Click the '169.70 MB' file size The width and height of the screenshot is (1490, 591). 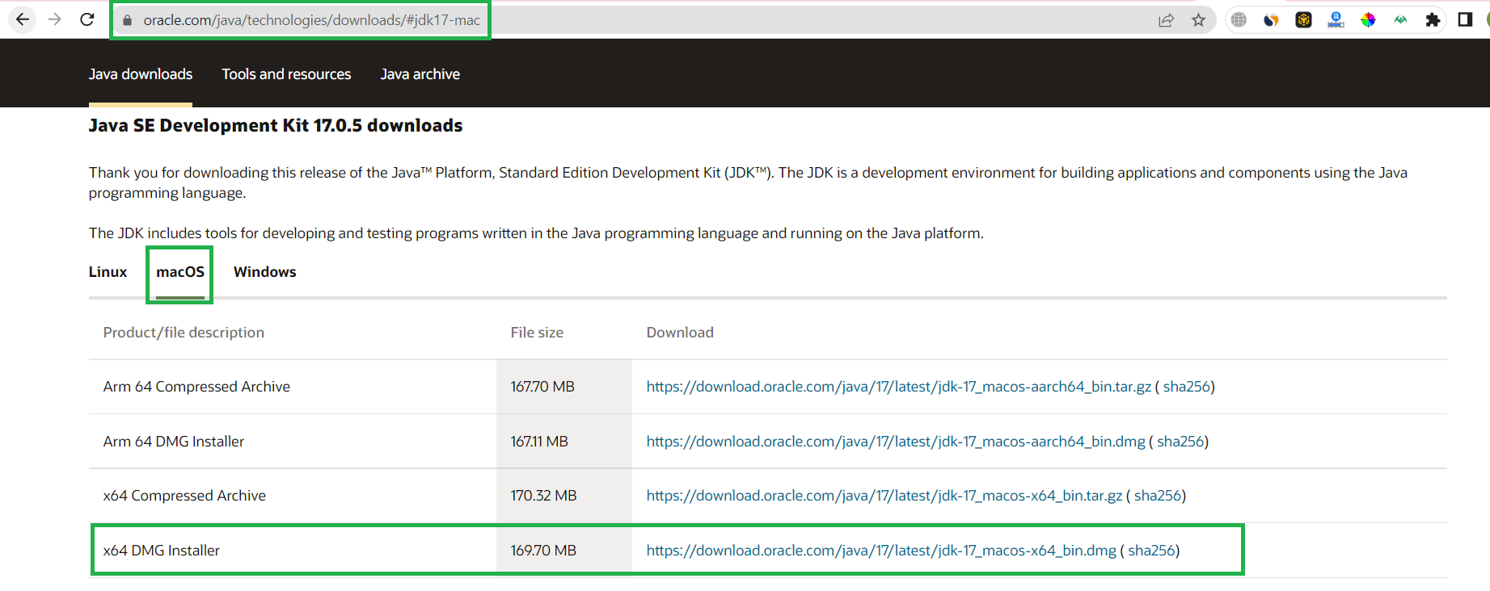[x=543, y=551]
